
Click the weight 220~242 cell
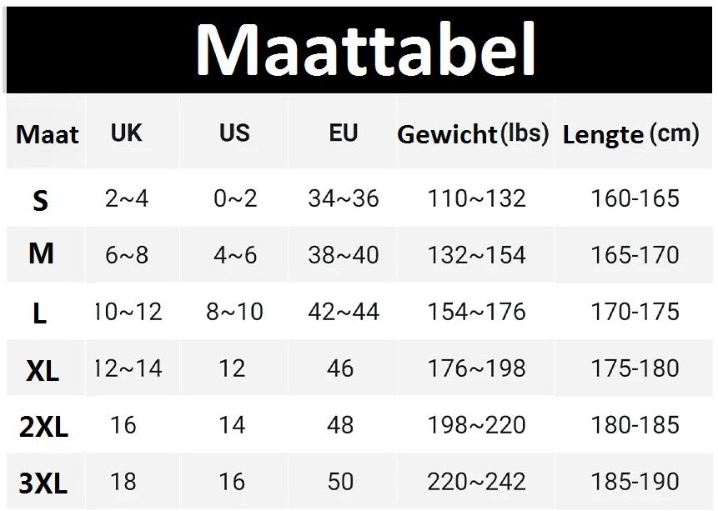pos(476,481)
